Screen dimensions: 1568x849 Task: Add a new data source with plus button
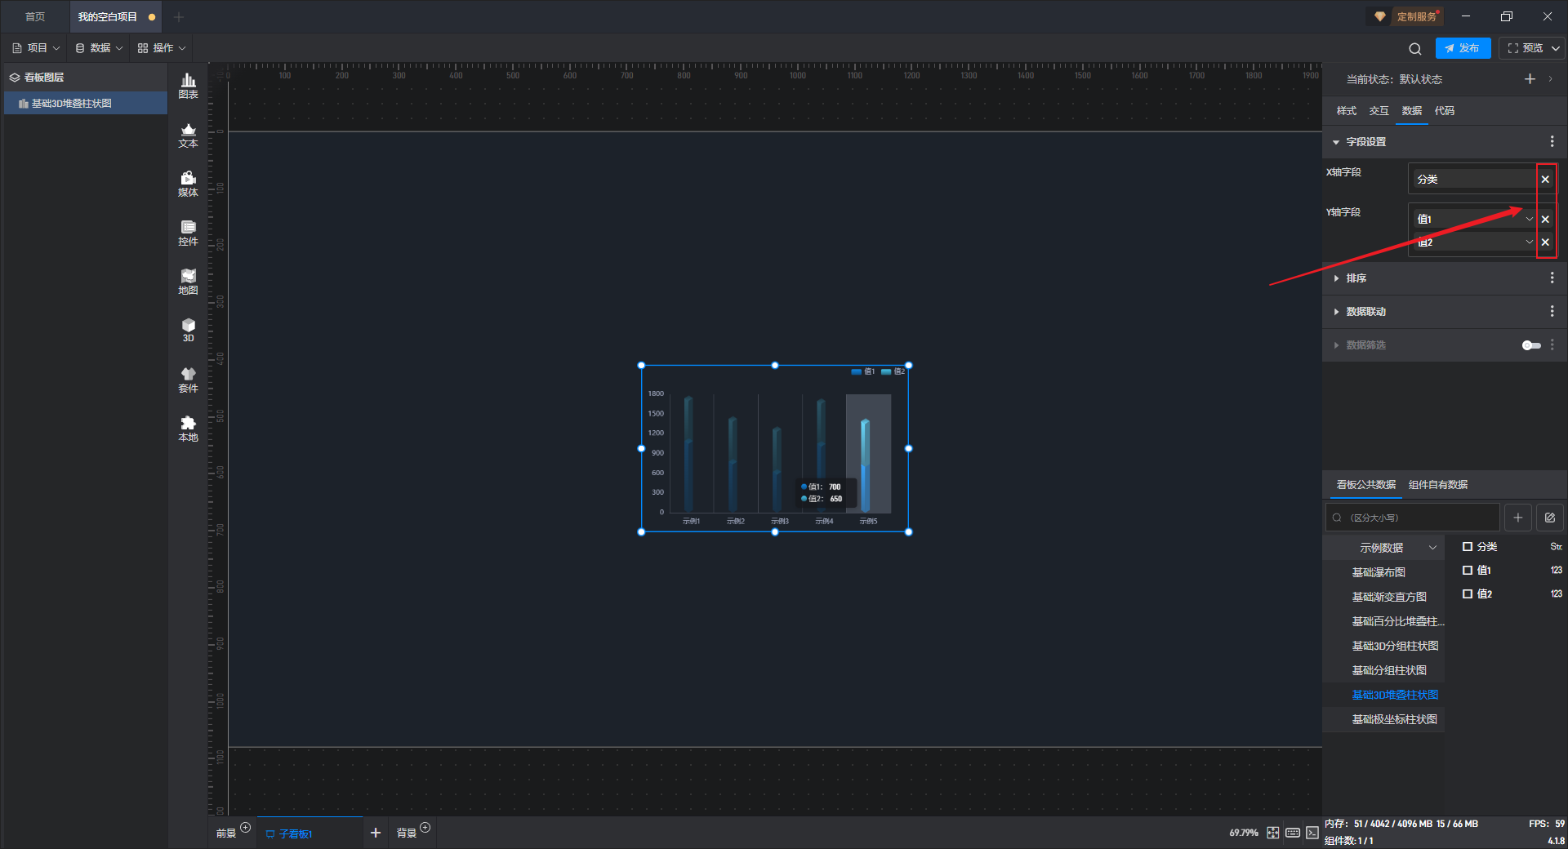pos(1518,518)
